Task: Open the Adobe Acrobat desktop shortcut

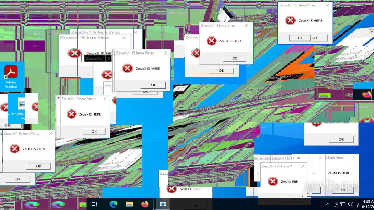Action: [x=11, y=77]
